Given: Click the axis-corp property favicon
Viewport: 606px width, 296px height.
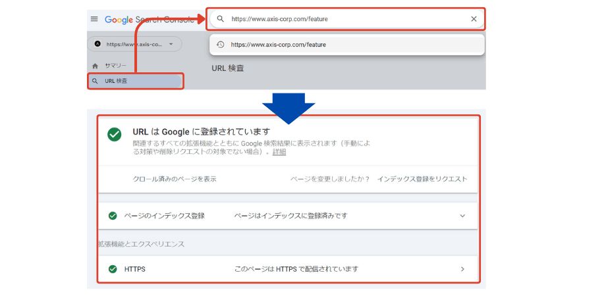Looking at the screenshot, I should click(x=97, y=44).
